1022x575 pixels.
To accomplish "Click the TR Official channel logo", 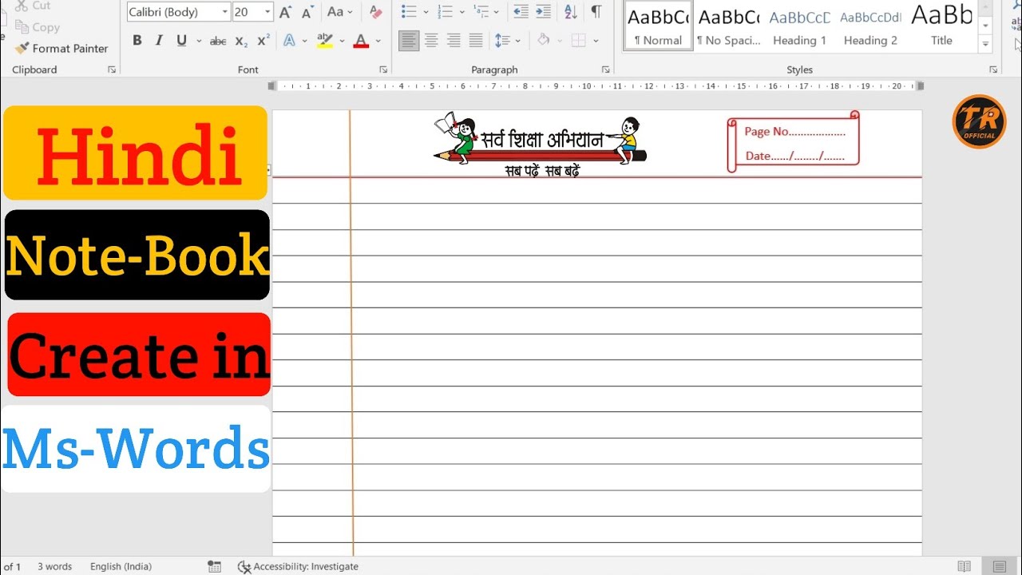I will tap(979, 121).
